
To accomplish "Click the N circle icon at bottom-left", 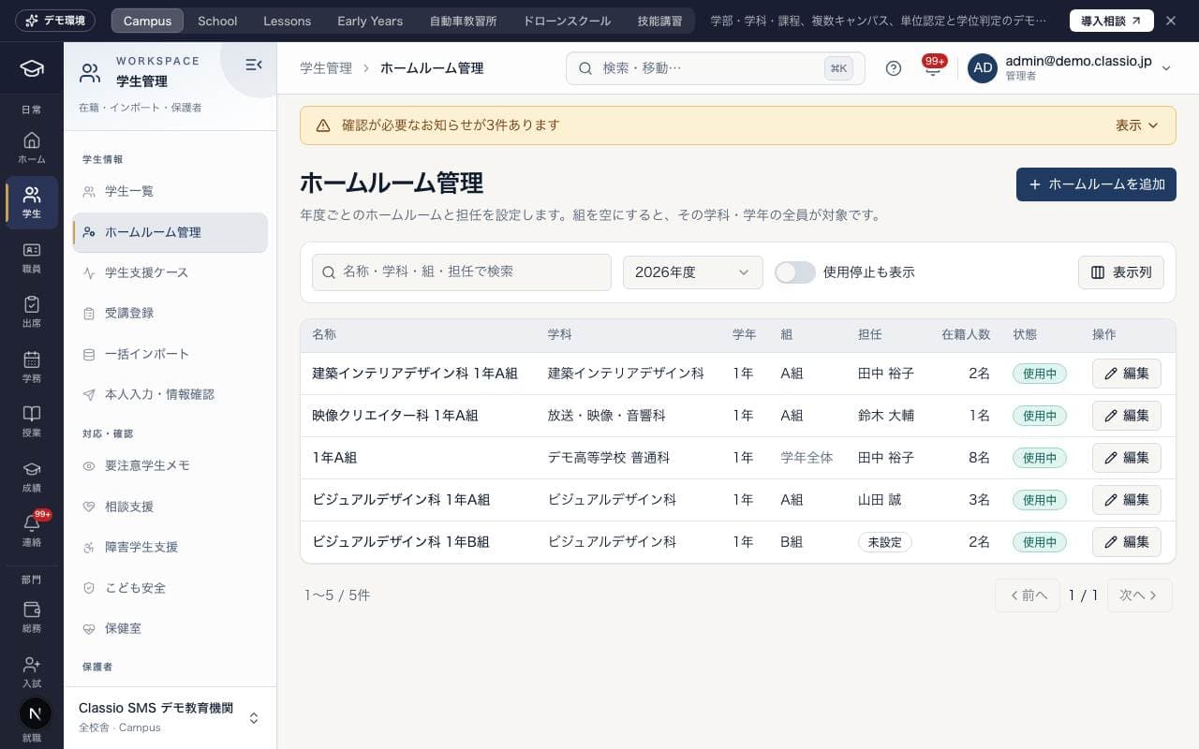I will point(35,713).
